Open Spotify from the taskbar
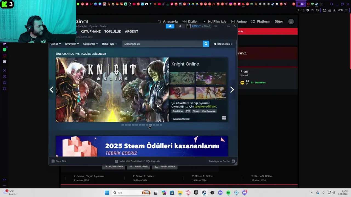Viewport: 351px width, 197px height. [228, 193]
